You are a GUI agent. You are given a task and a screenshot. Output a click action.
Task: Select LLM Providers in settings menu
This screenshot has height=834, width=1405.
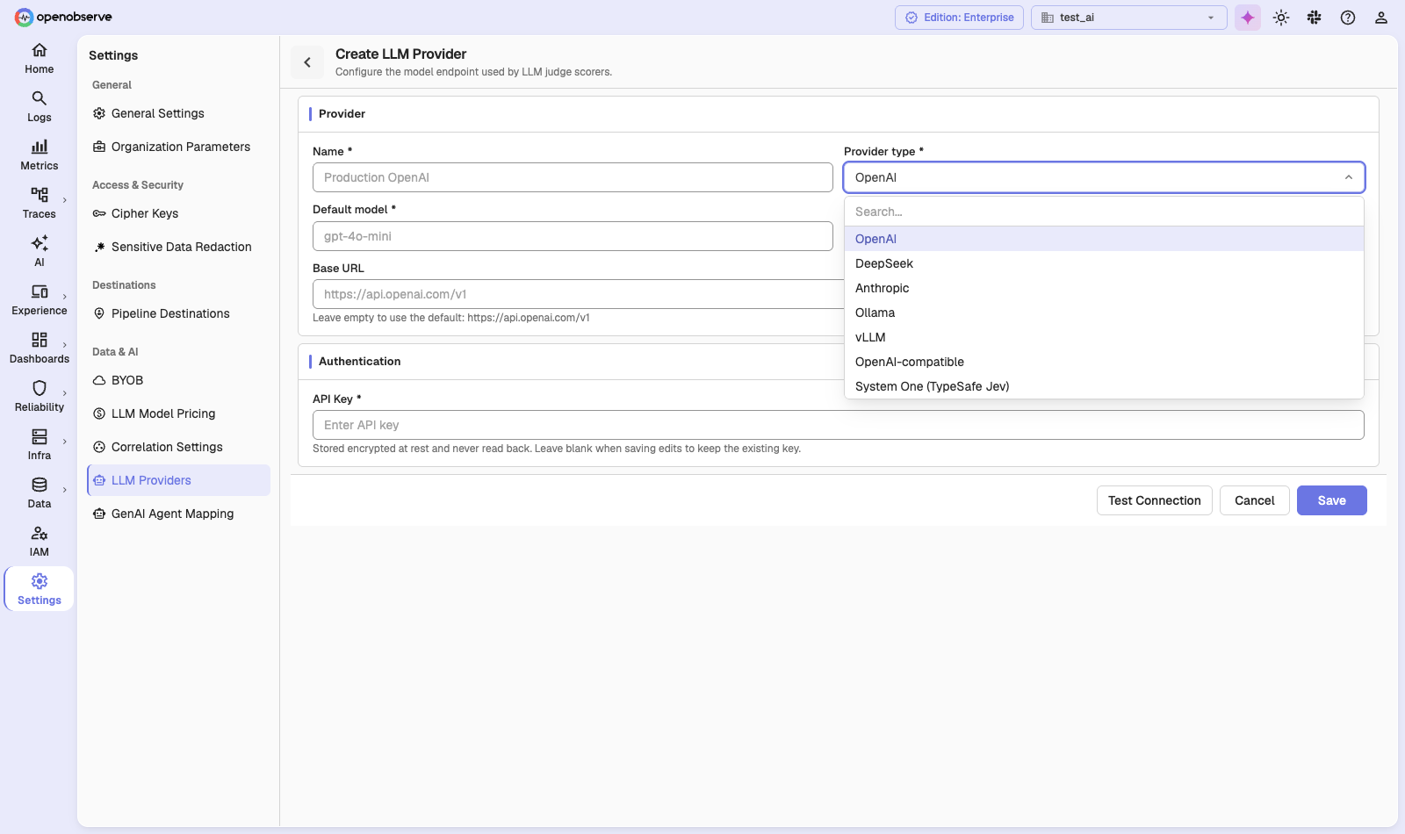click(178, 480)
